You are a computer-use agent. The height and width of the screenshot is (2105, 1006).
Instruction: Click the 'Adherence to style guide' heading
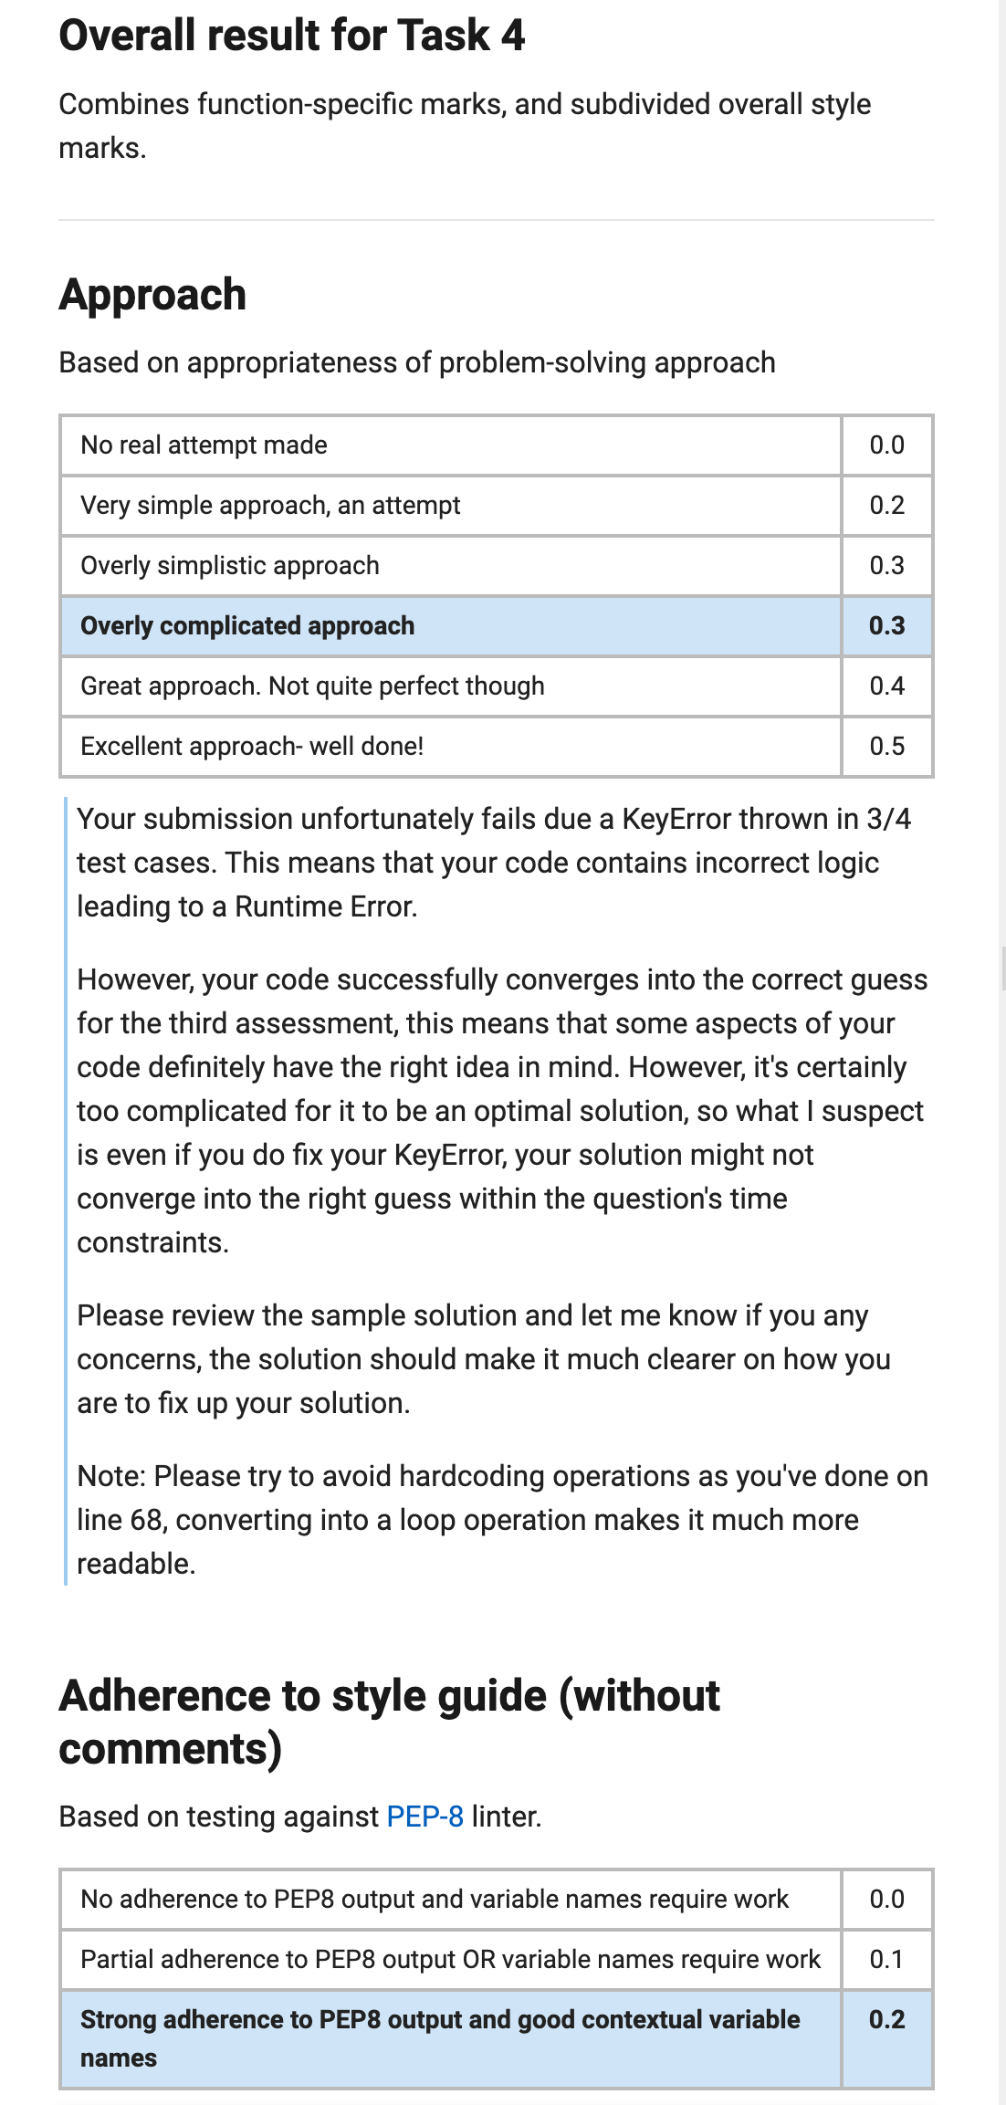pos(389,1722)
